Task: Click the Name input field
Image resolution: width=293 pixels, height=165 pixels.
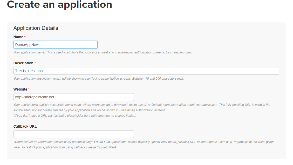Action: pyautogui.click(x=55, y=45)
